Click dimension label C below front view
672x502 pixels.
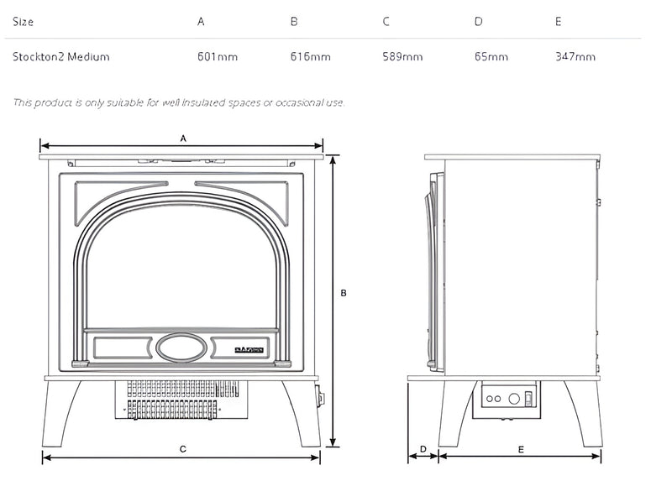click(x=182, y=449)
